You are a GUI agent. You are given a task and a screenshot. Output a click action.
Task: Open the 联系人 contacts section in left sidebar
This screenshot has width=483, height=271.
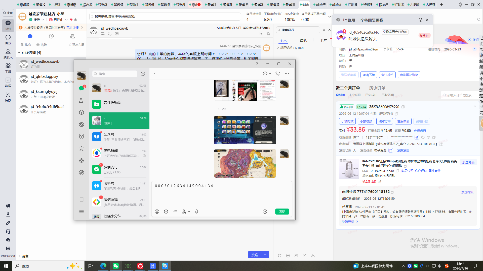[8, 54]
